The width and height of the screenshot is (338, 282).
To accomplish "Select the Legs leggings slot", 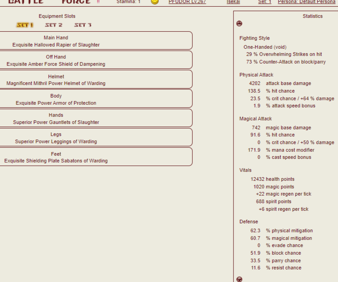I will click(x=96, y=137).
